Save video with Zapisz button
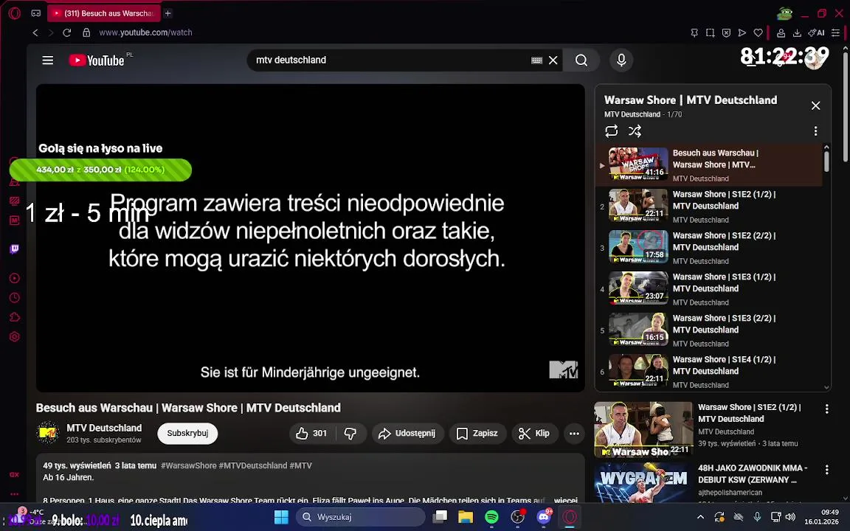 click(477, 433)
